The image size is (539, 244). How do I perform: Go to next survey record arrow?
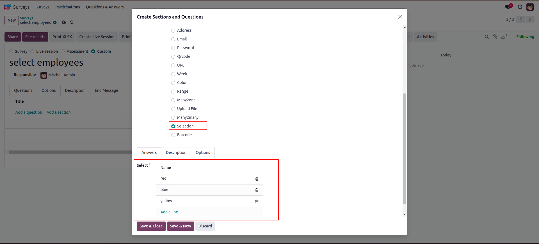530,19
